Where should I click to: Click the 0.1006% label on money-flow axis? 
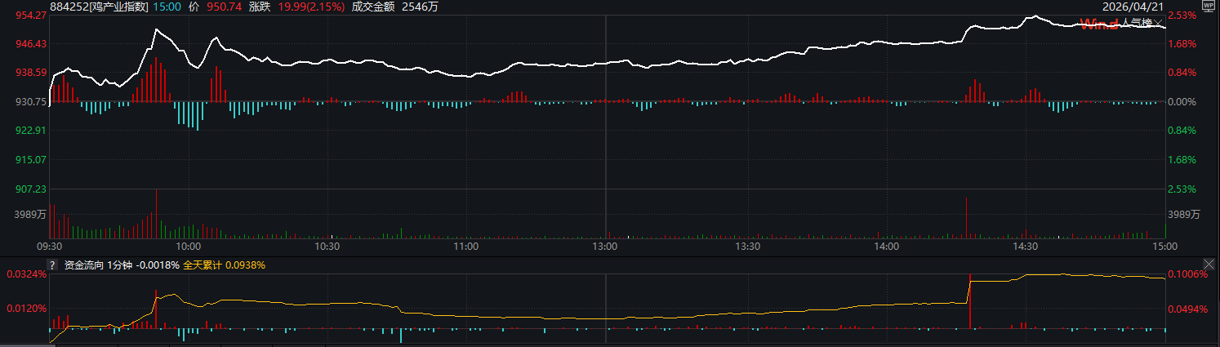tap(1188, 274)
